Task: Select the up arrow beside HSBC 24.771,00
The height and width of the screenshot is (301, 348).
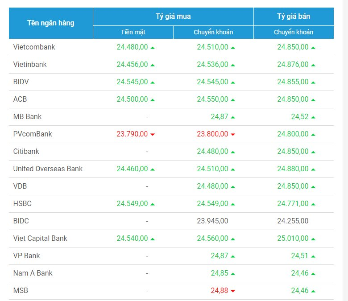Action: (x=313, y=204)
